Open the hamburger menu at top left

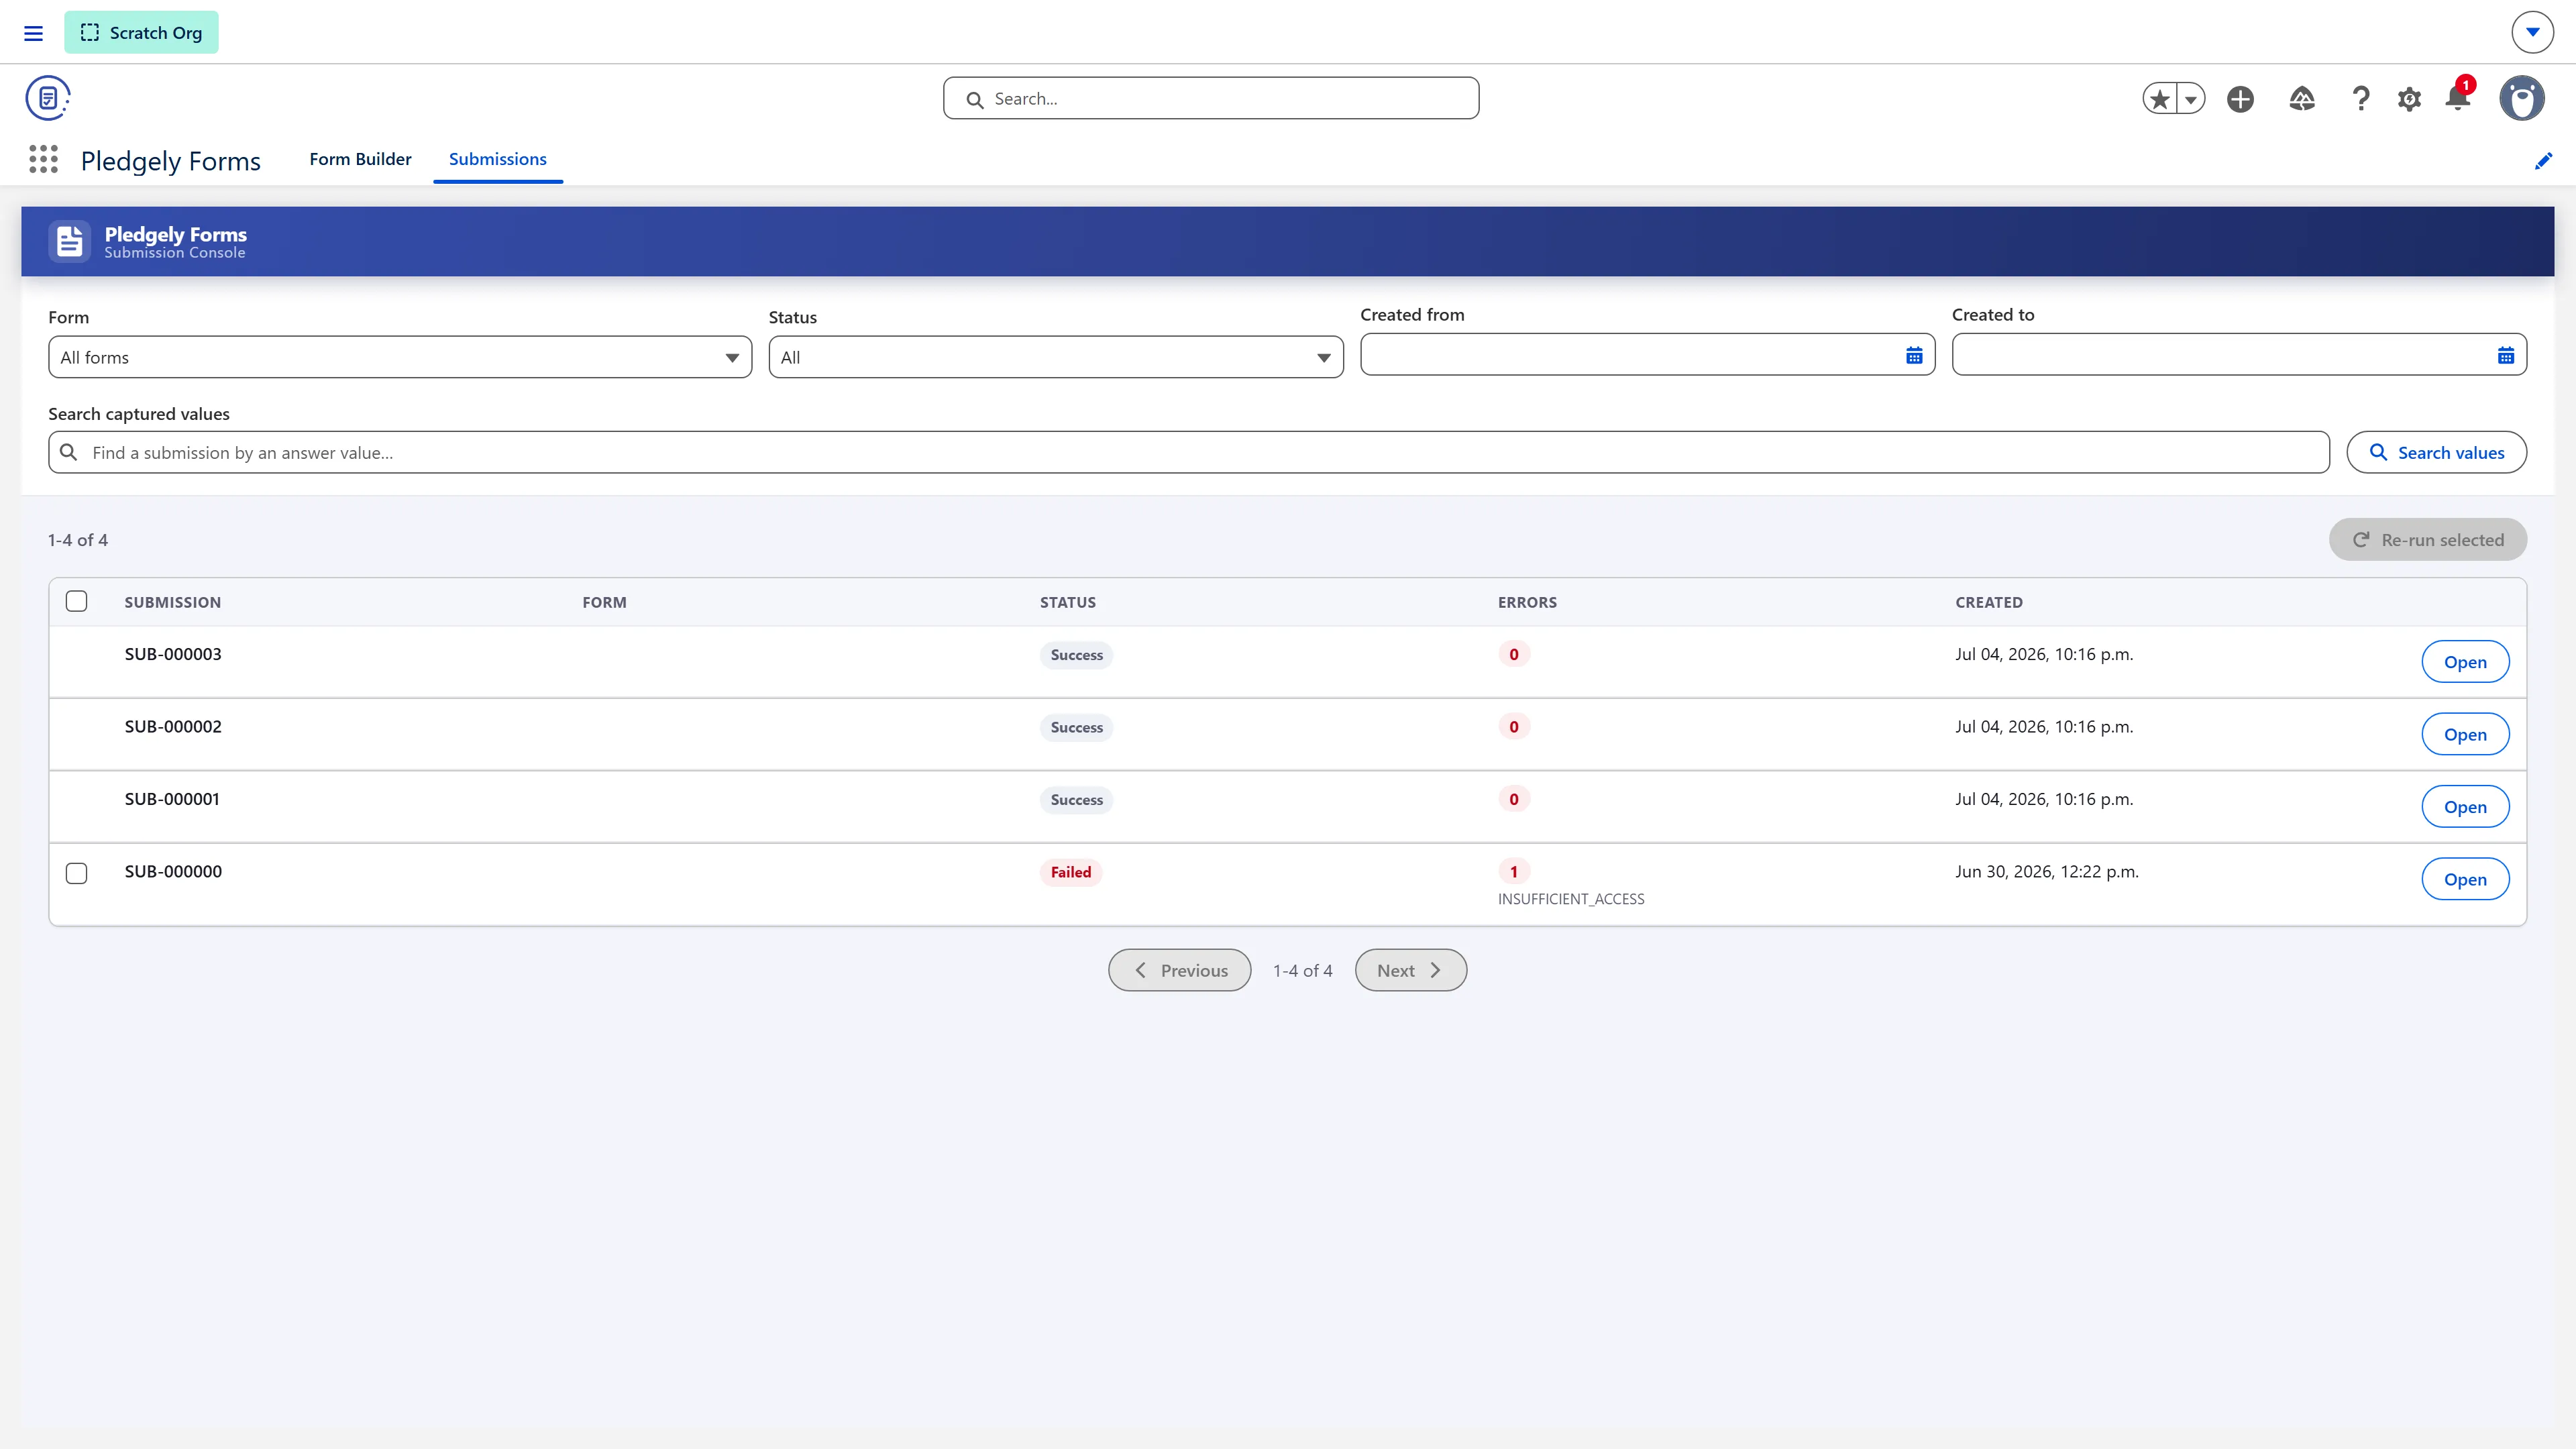(x=33, y=33)
